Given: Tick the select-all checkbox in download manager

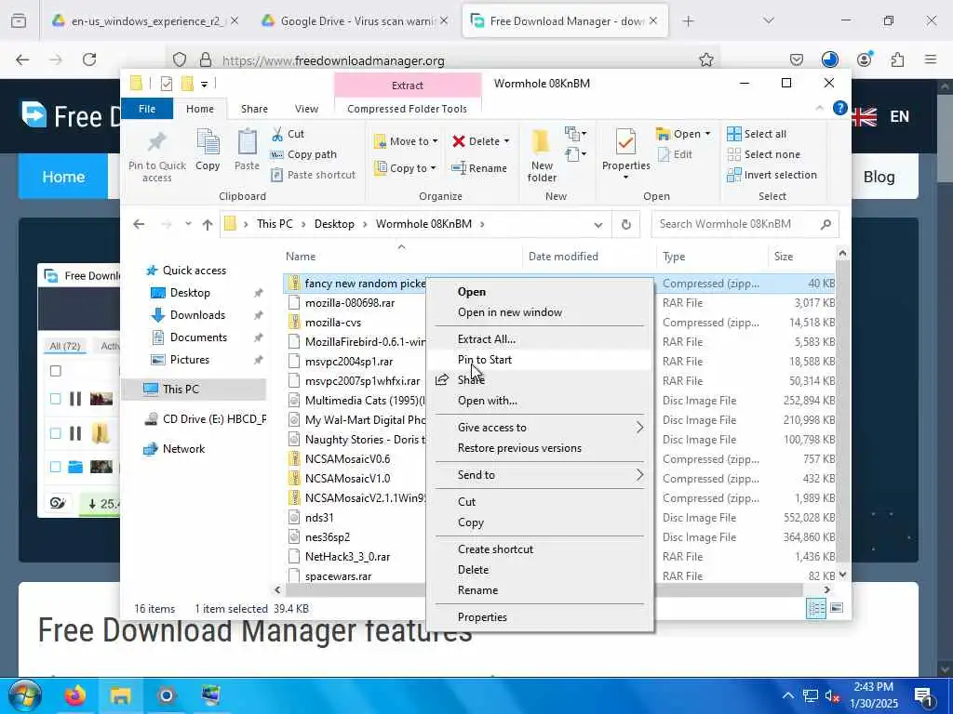Looking at the screenshot, I should [55, 371].
